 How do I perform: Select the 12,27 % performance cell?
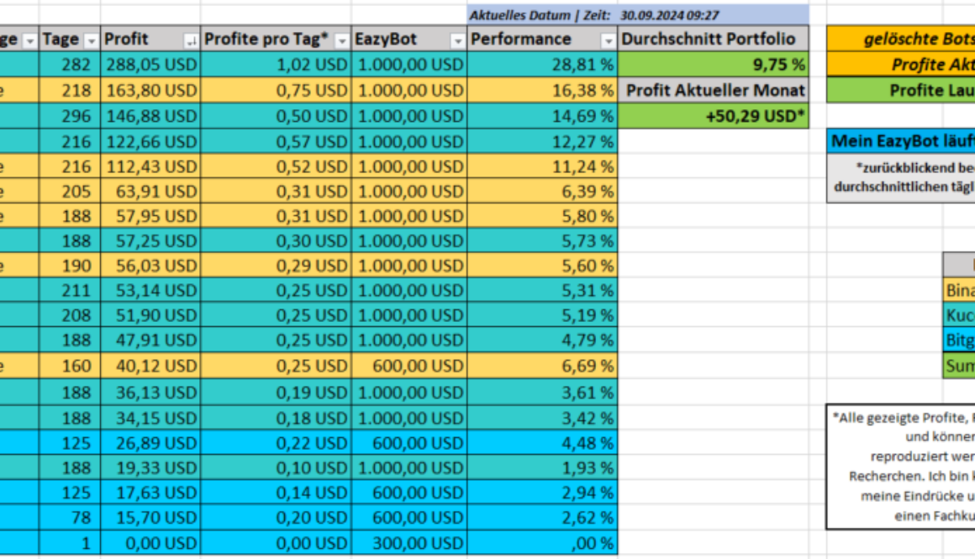coord(542,142)
